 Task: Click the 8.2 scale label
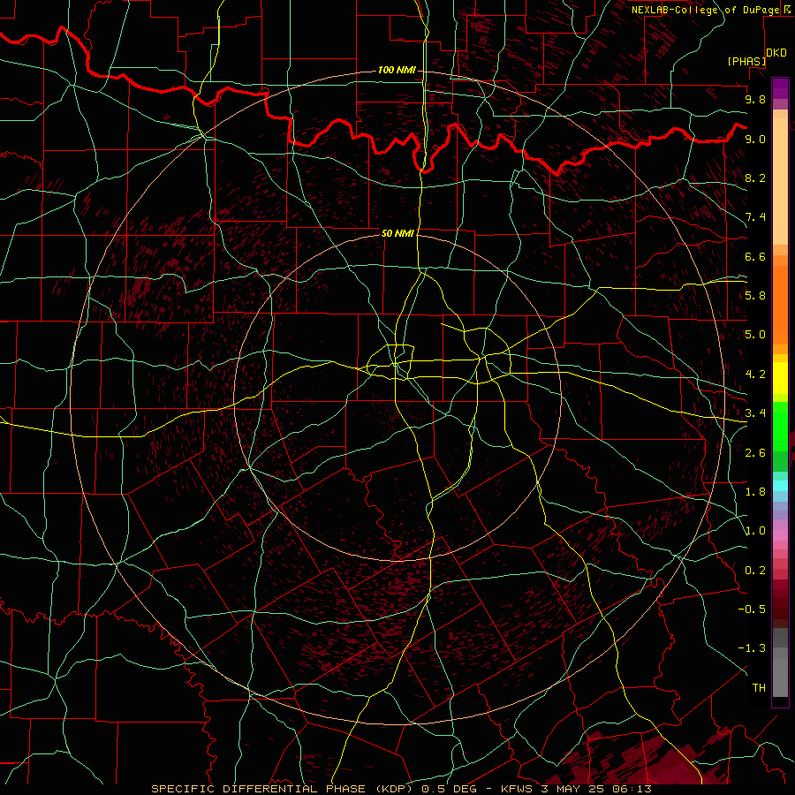[755, 178]
